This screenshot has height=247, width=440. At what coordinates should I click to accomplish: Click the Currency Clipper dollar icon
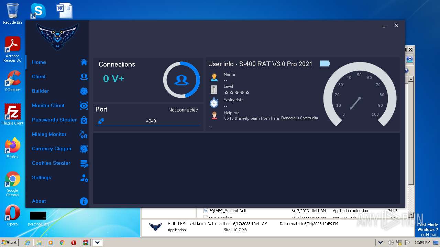[84, 149]
